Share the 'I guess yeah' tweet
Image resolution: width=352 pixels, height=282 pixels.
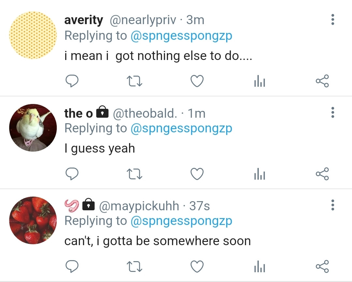[322, 174]
